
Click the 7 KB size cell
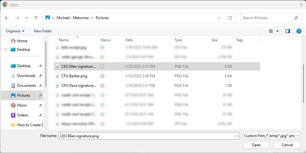(228, 86)
